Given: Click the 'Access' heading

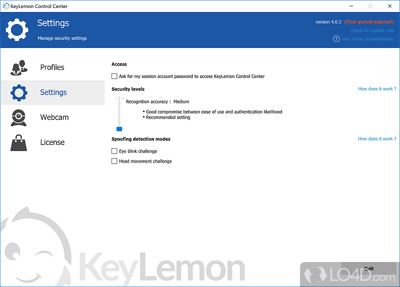Looking at the screenshot, I should [x=119, y=64].
